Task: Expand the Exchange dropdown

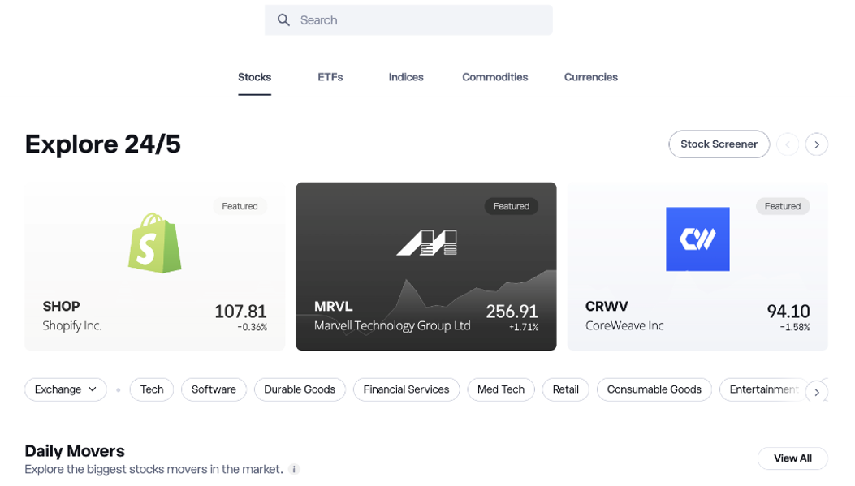Action: point(66,389)
